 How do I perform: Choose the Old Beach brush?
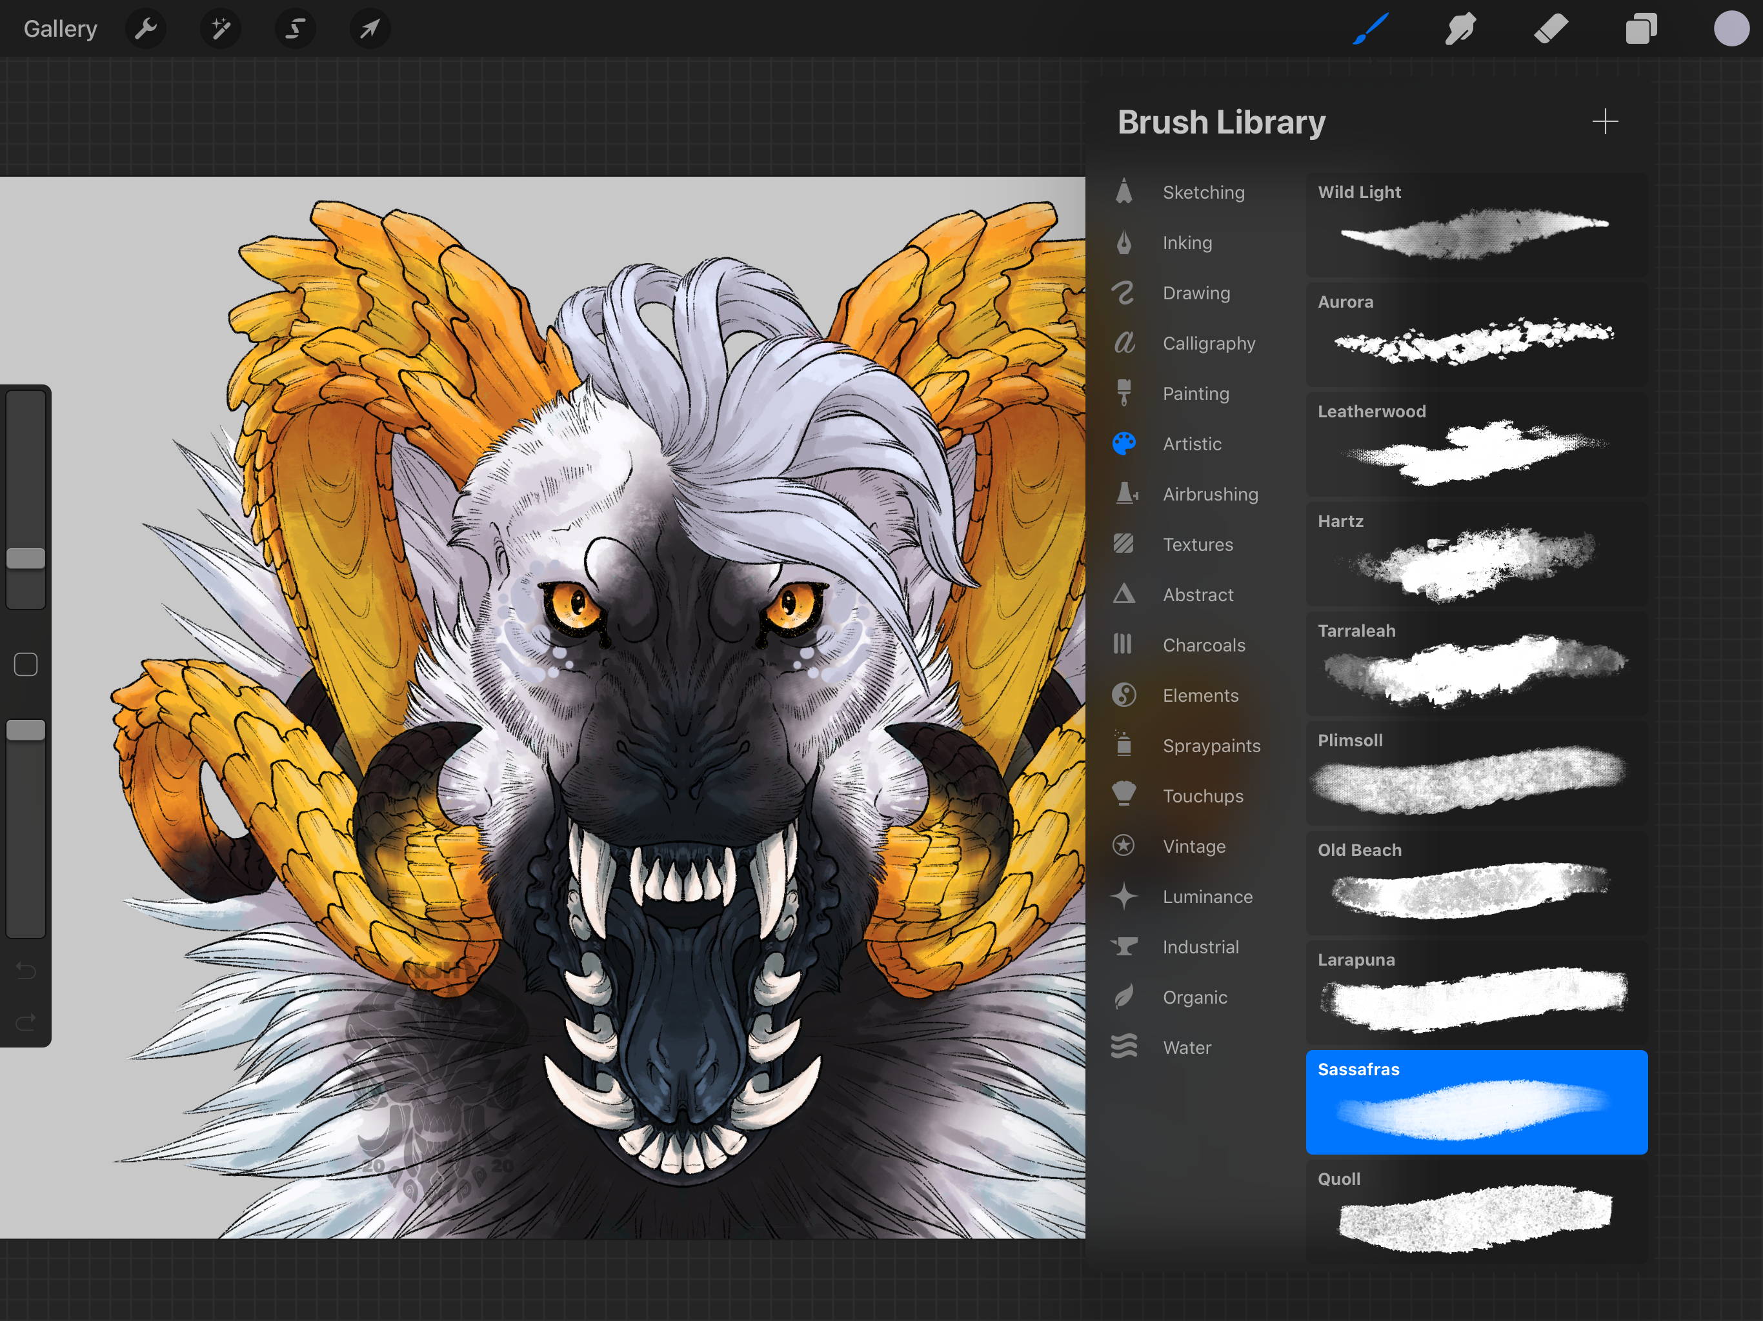(1476, 884)
